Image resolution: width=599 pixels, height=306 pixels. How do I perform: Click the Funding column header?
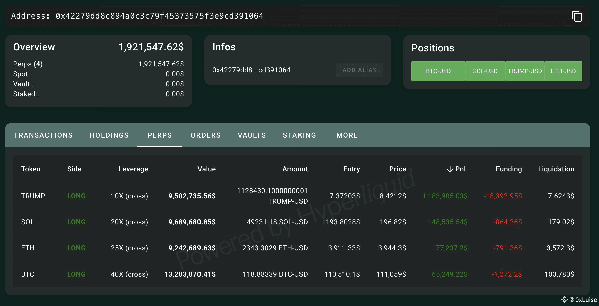509,169
